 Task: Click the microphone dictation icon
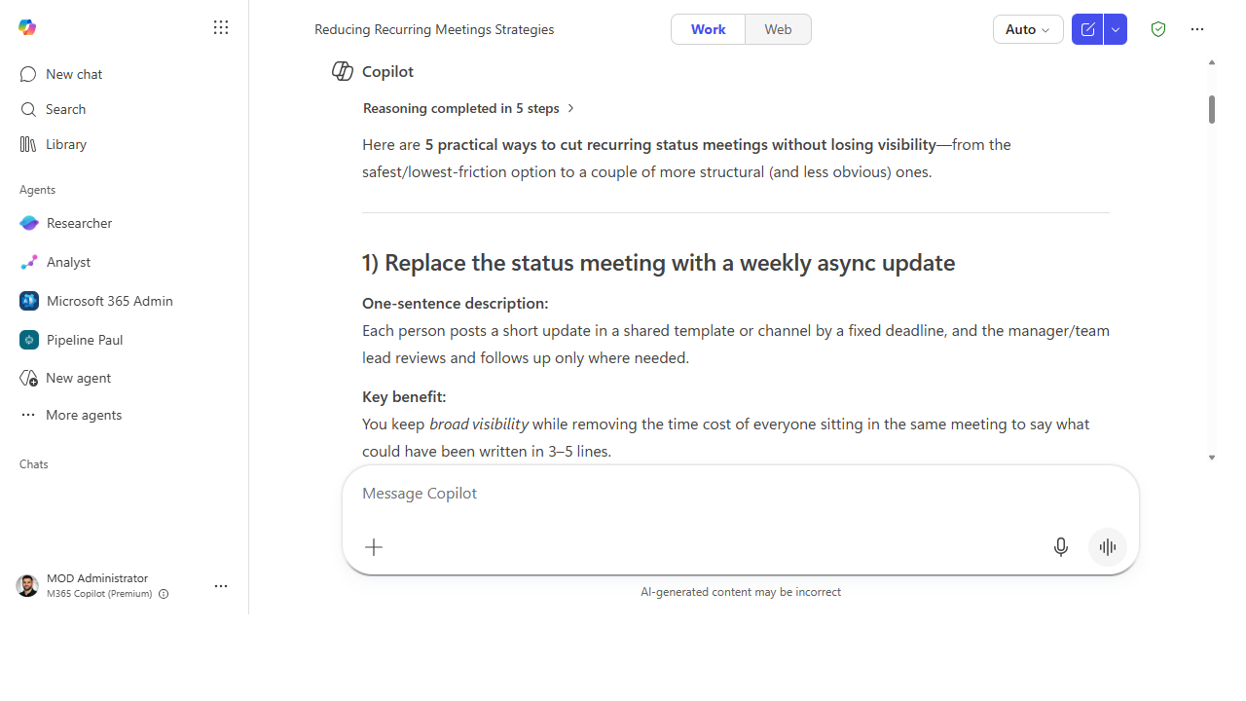pyautogui.click(x=1061, y=547)
